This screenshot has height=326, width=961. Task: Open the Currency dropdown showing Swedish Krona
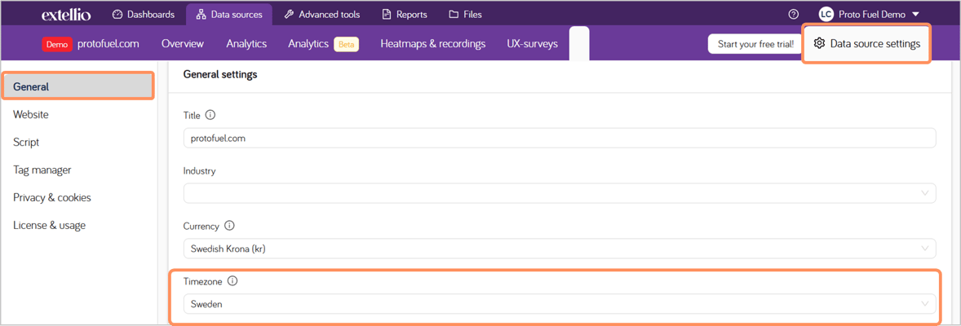point(559,249)
